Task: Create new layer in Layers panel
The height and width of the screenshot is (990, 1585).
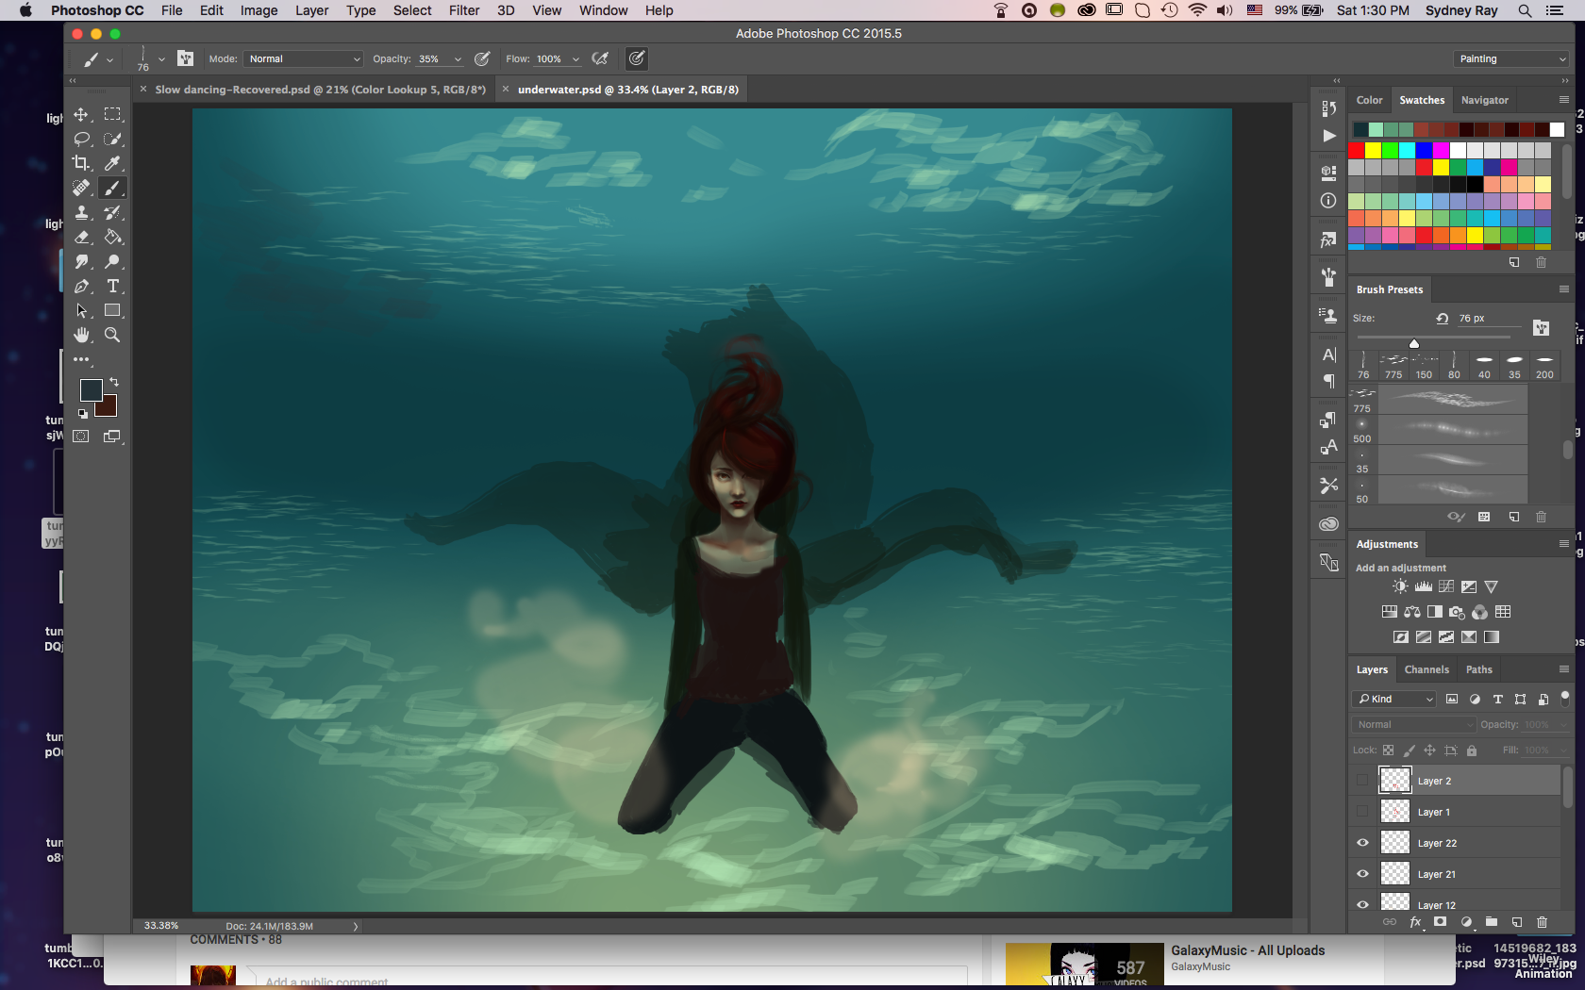Action: 1517,922
